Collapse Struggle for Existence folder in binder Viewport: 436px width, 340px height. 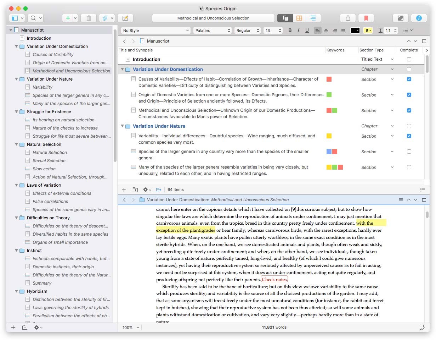point(17,112)
